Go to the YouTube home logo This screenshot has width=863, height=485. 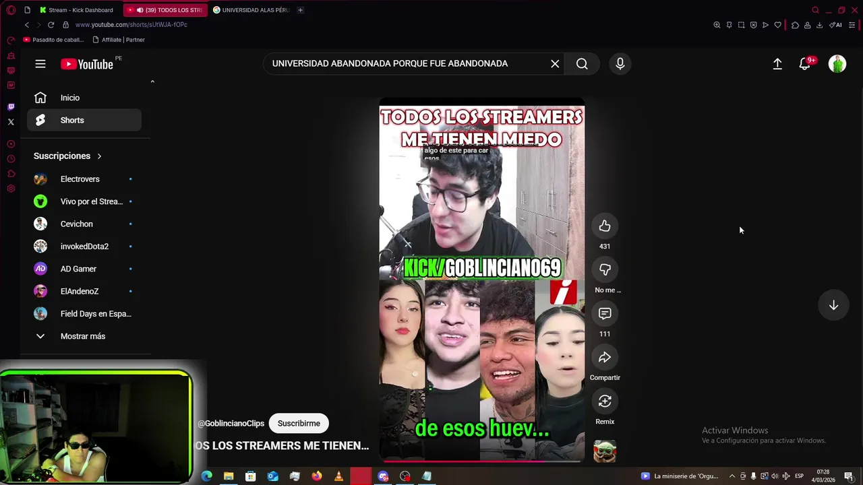(87, 64)
